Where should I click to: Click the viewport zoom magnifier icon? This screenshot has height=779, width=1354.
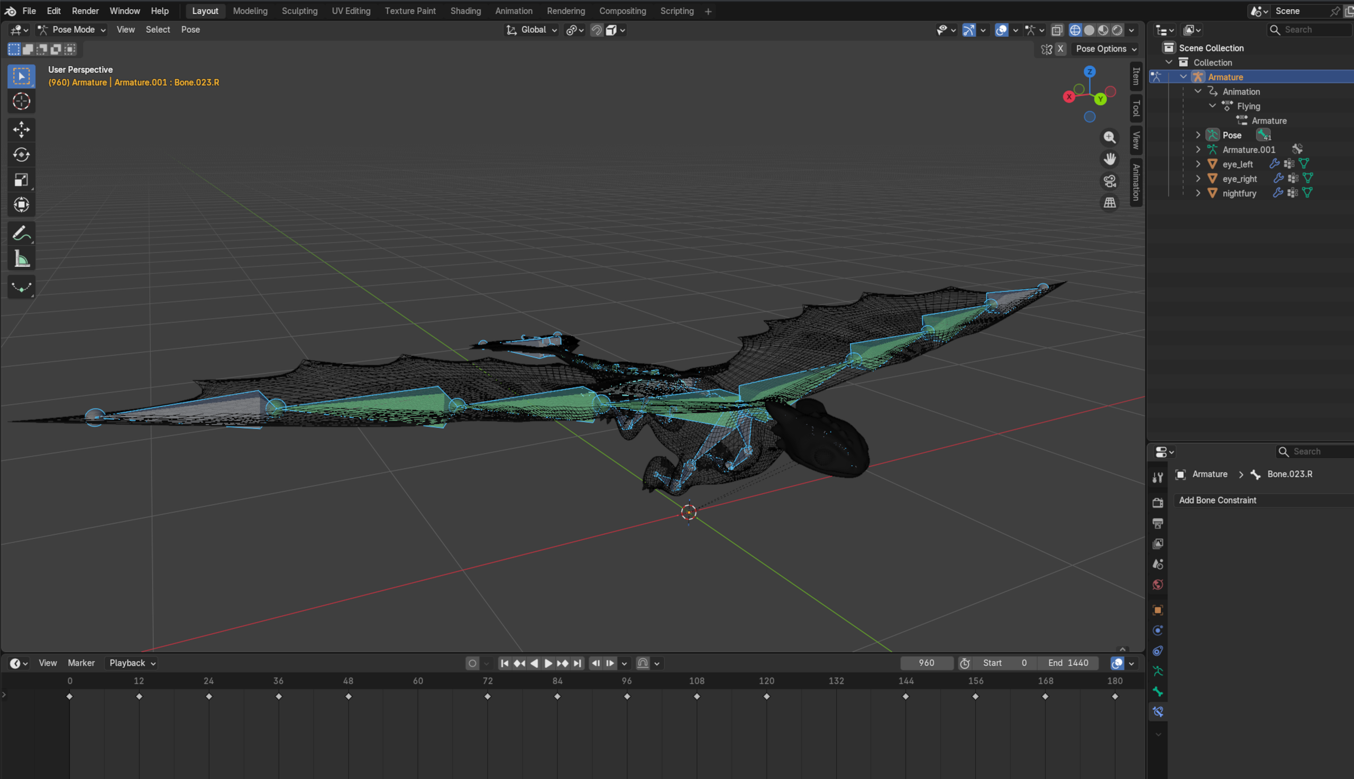point(1109,137)
